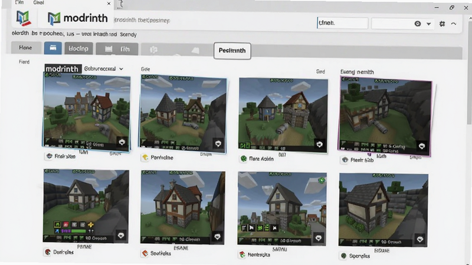Click the badge icon on the Seathelis thumbnail
Screen dimensions: 472x265
217,237
